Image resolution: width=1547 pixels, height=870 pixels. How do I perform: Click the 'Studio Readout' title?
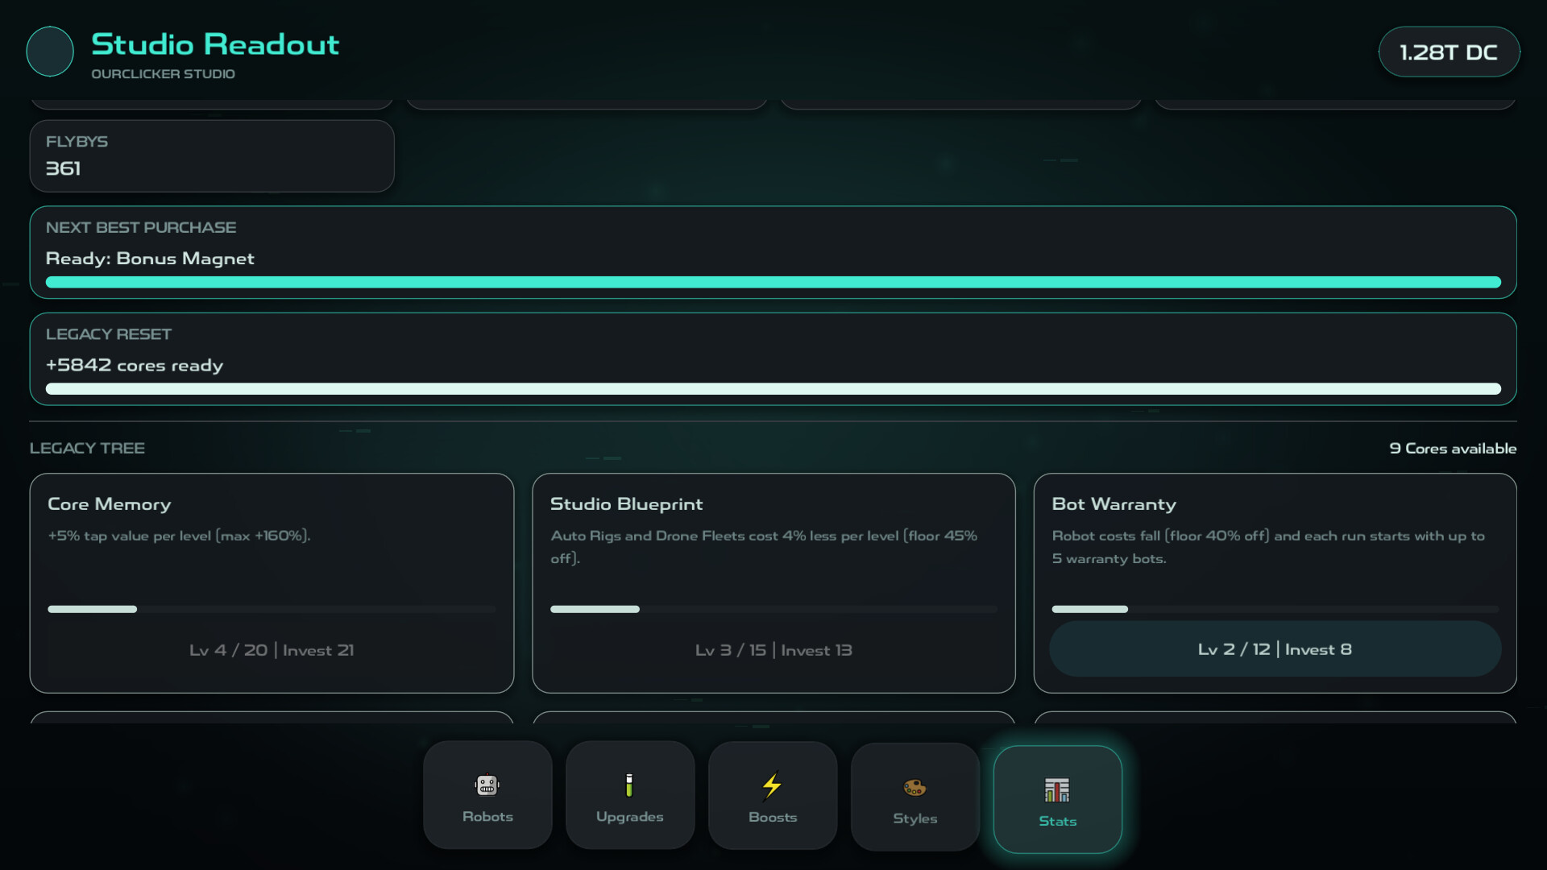(x=215, y=44)
